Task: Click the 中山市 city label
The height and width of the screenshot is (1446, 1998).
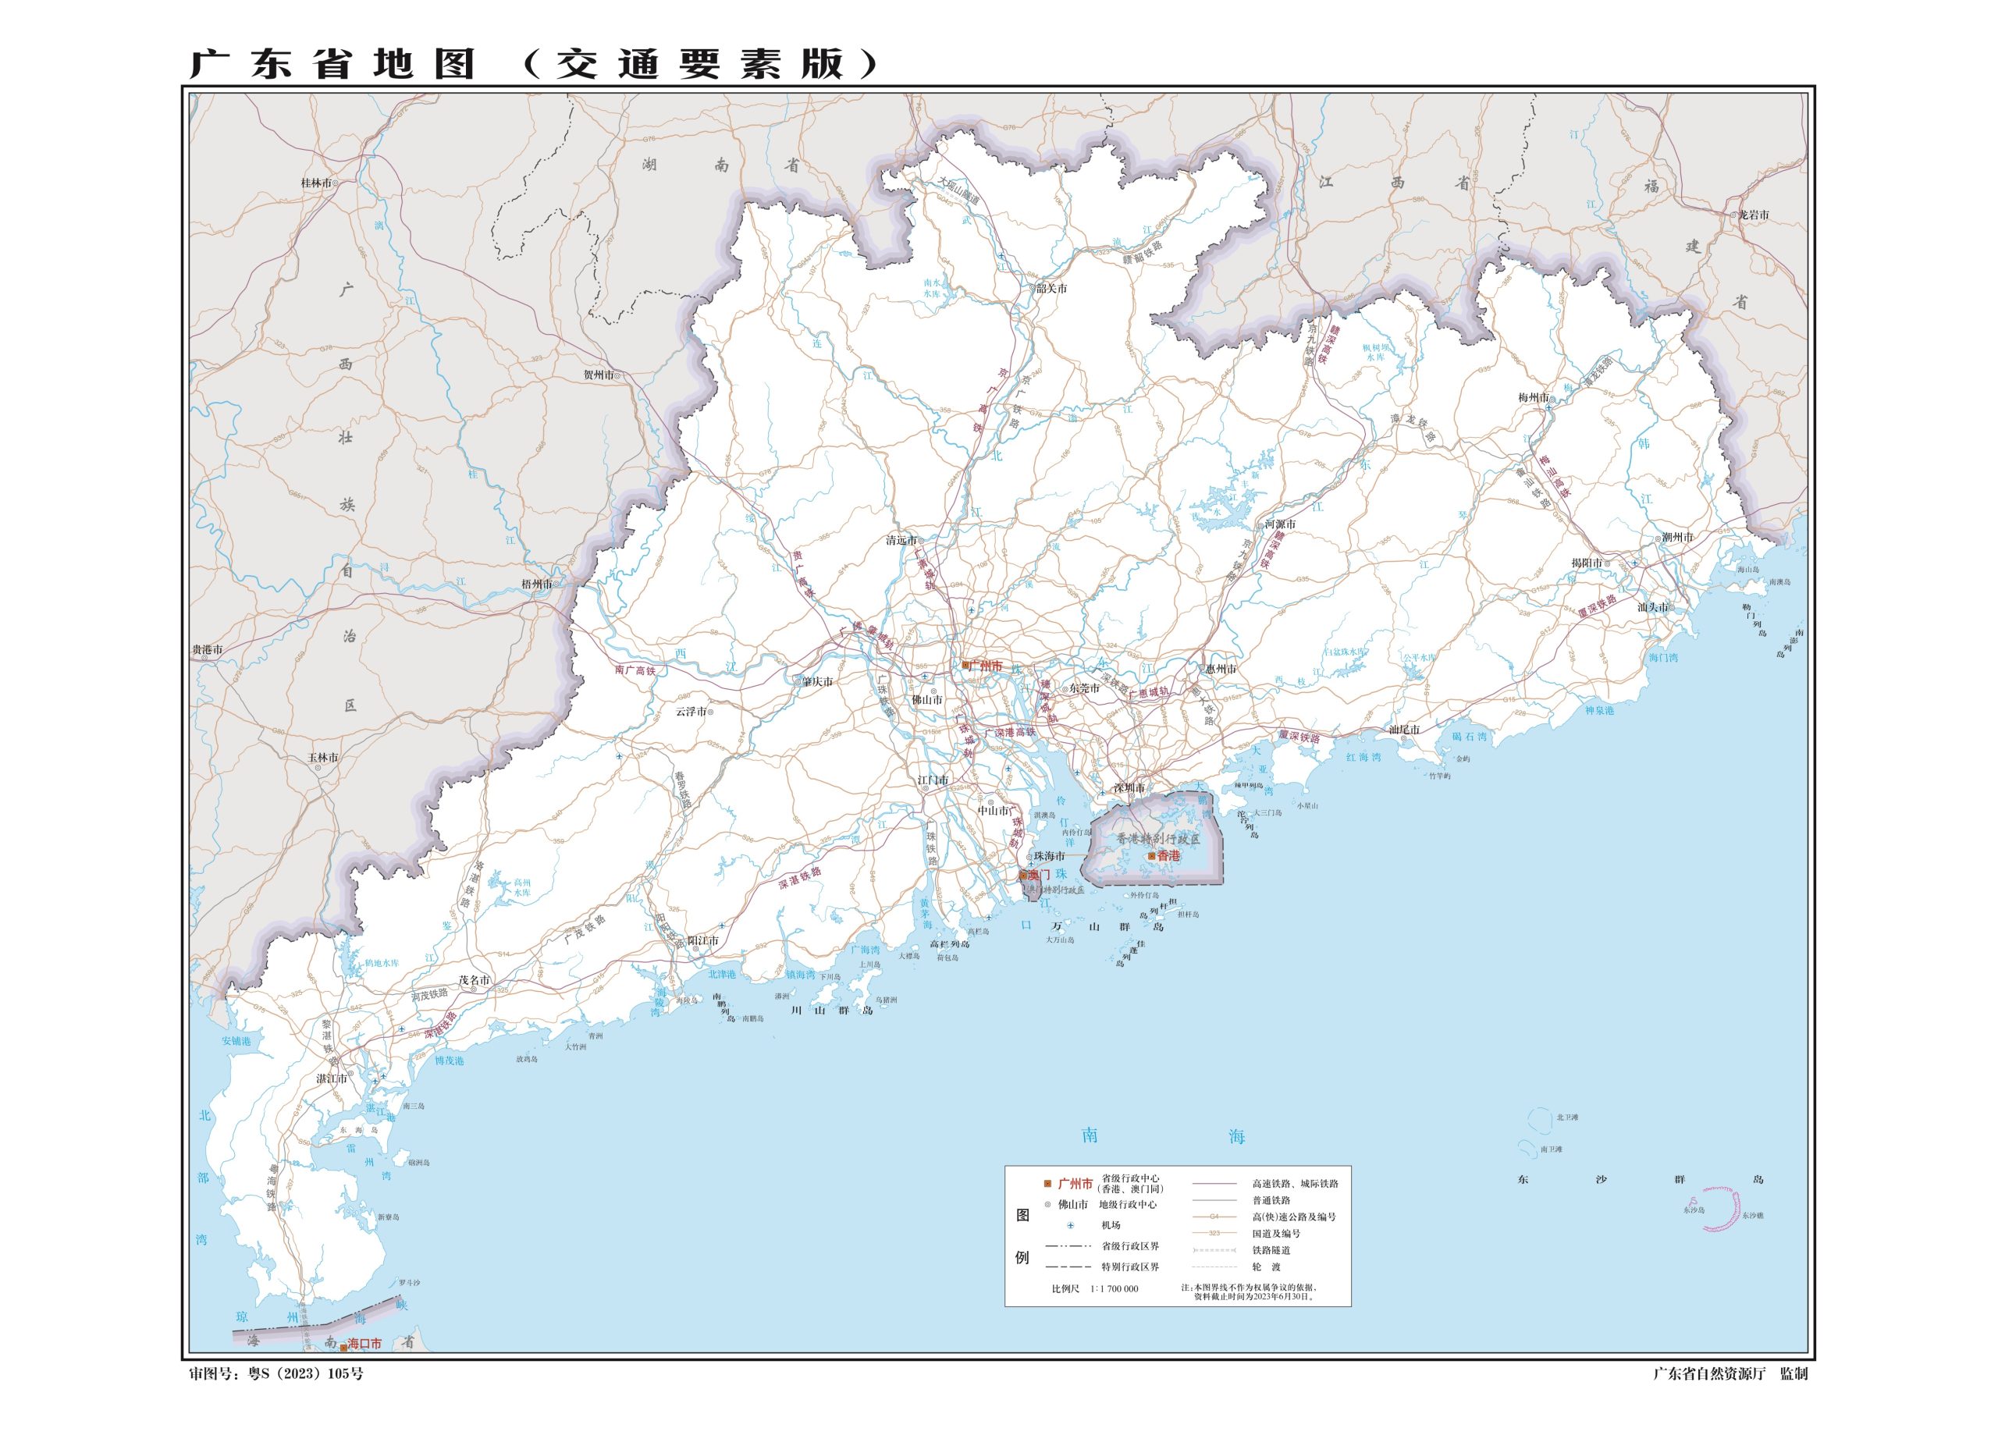Action: tap(993, 810)
